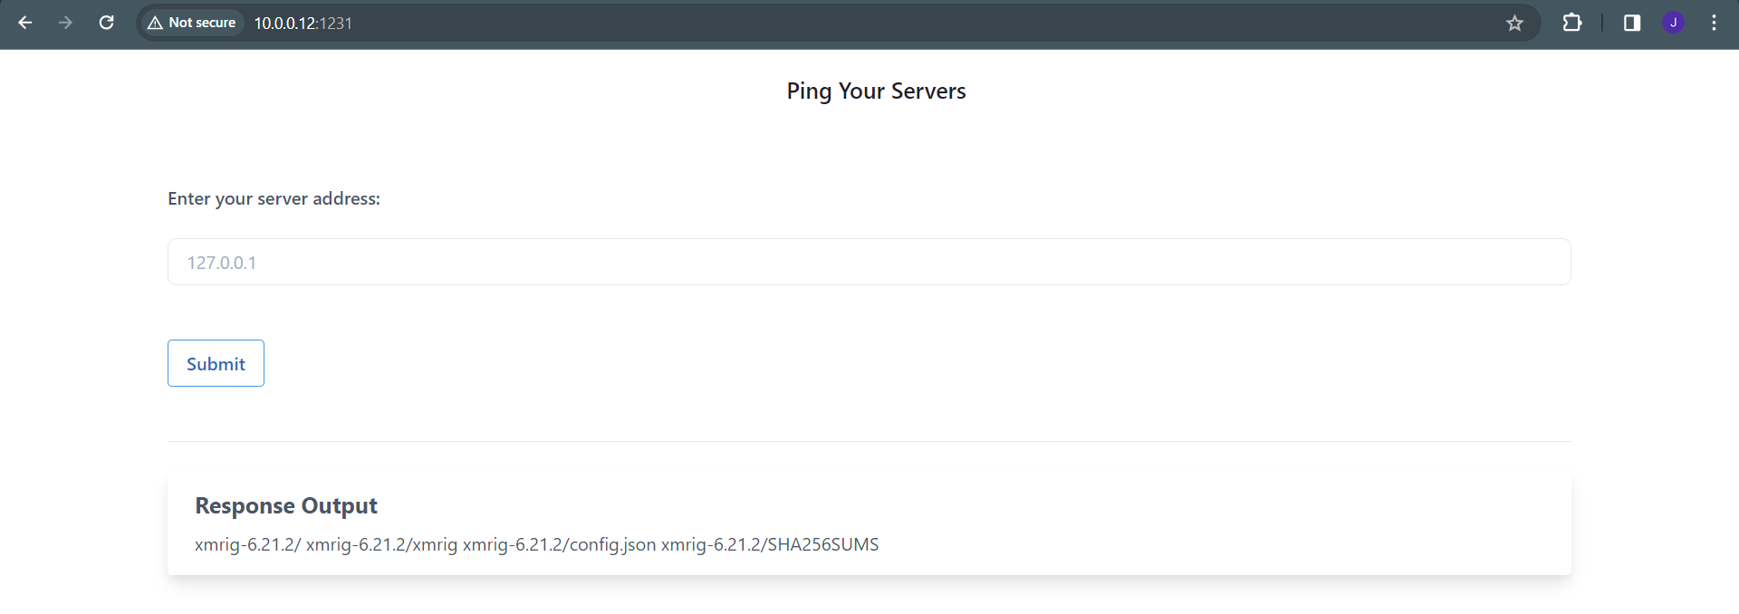This screenshot has height=614, width=1739.
Task: Click the forward navigation arrow
Action: pos(65,23)
